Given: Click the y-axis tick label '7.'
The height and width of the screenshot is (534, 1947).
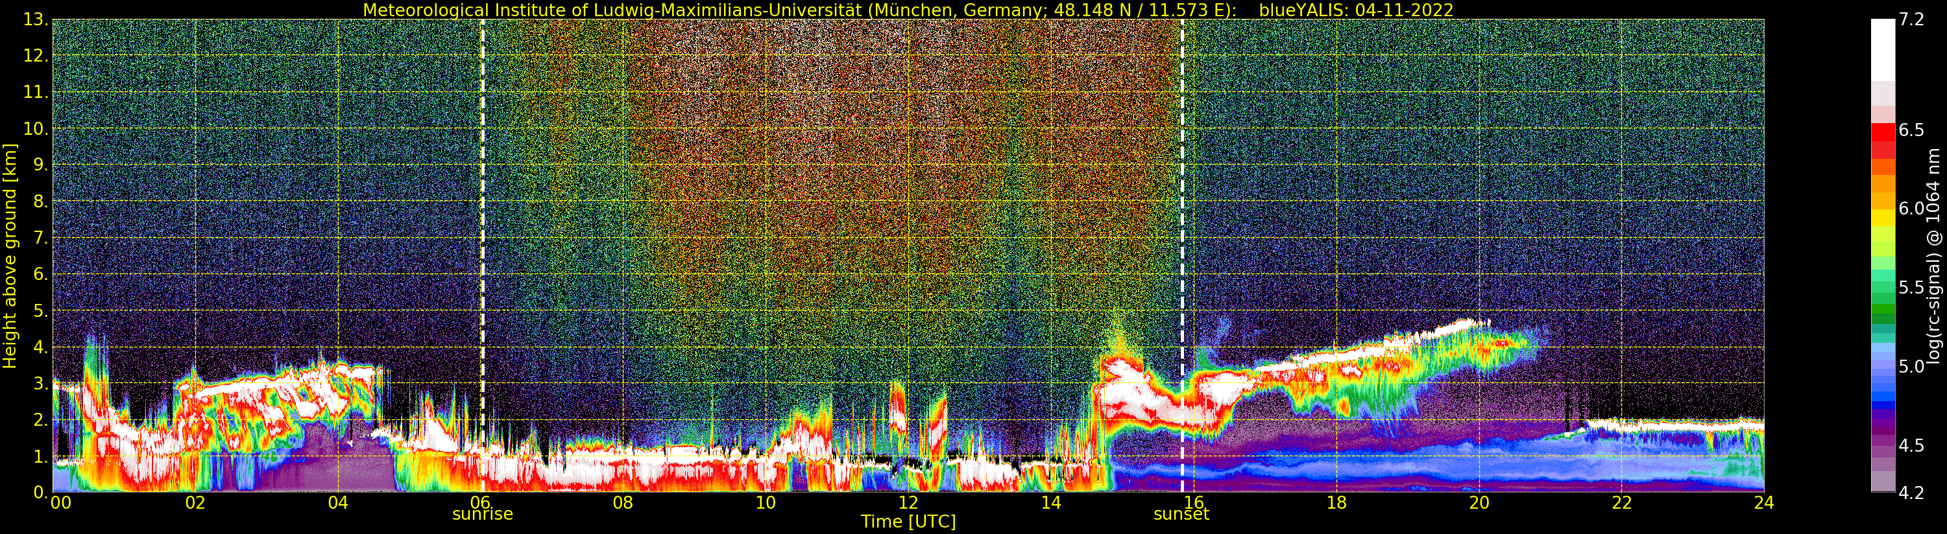Looking at the screenshot, I should point(40,238).
